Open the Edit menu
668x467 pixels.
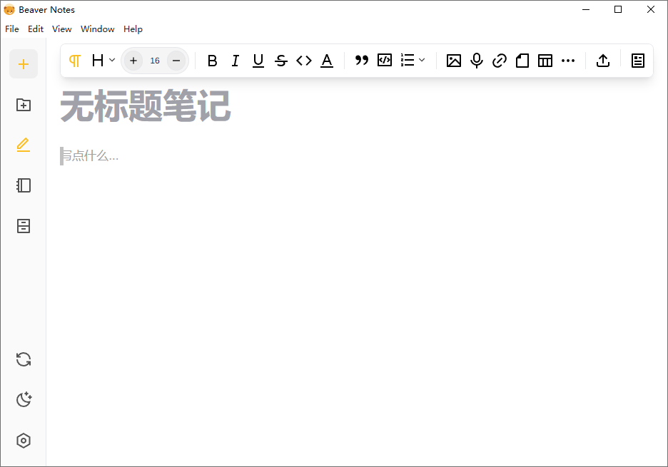point(35,29)
